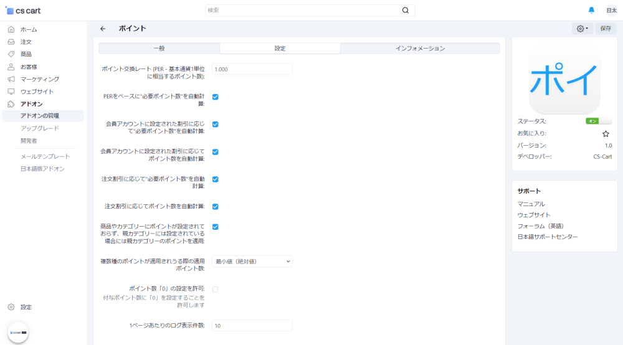Enable ポイント数「0」の設定を許可 checkbox
623x345 pixels.
(x=216, y=289)
